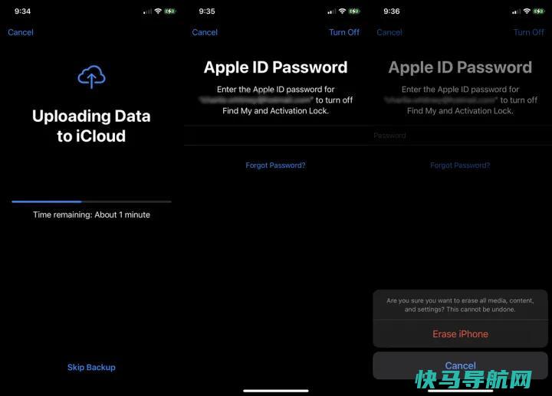Tap the battery icon on the 9:36 screen
Image resolution: width=552 pixels, height=396 pixels.
click(x=539, y=11)
